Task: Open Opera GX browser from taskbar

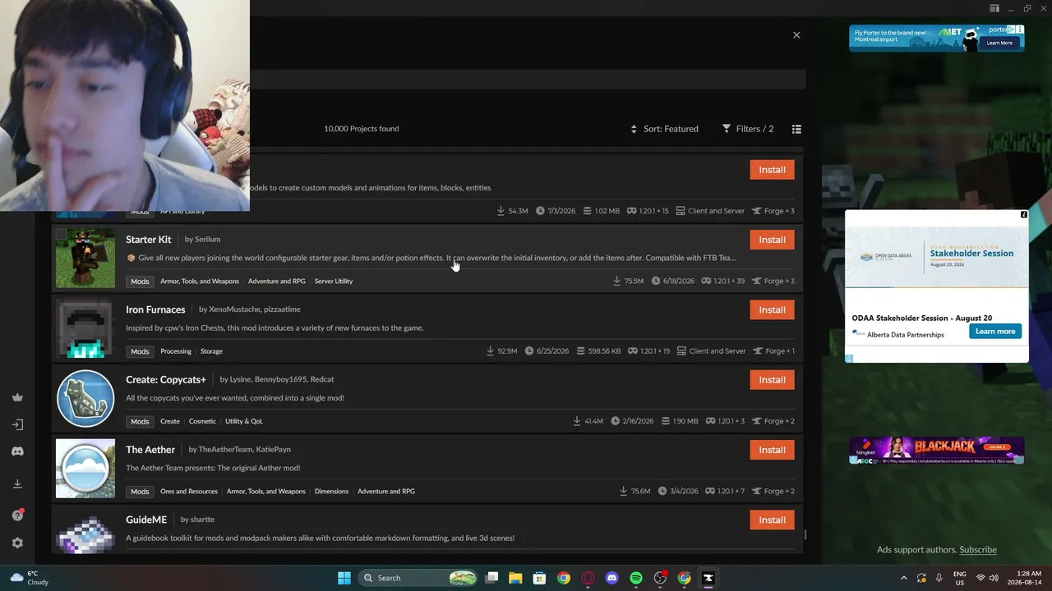Action: [x=588, y=578]
